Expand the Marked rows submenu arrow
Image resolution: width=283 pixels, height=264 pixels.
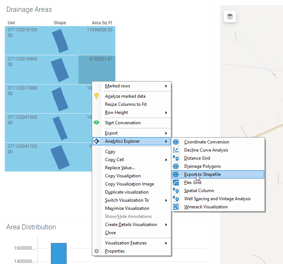coord(166,86)
